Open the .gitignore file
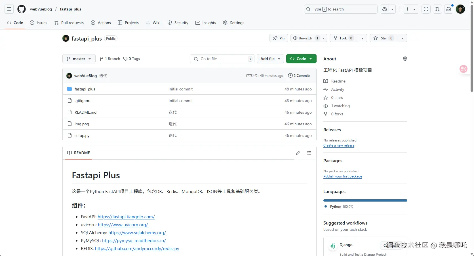 point(83,101)
